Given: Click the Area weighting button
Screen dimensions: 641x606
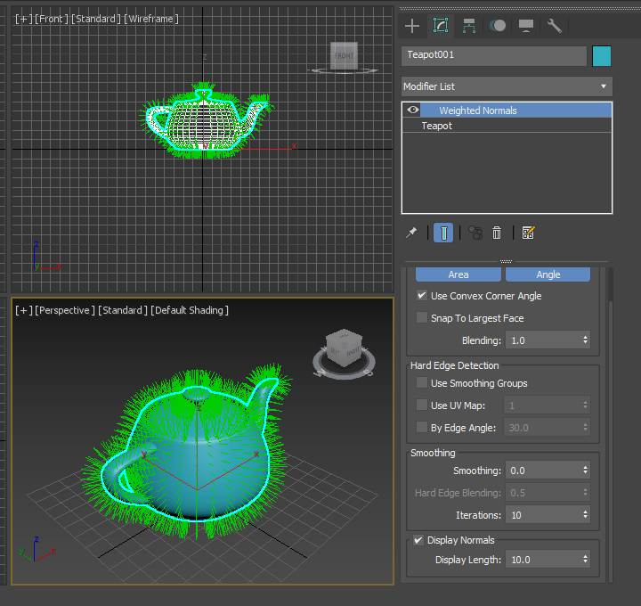Looking at the screenshot, I should click(458, 274).
